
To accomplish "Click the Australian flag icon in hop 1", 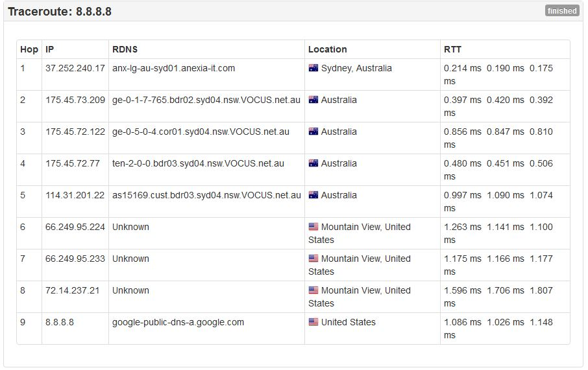I will coord(313,68).
